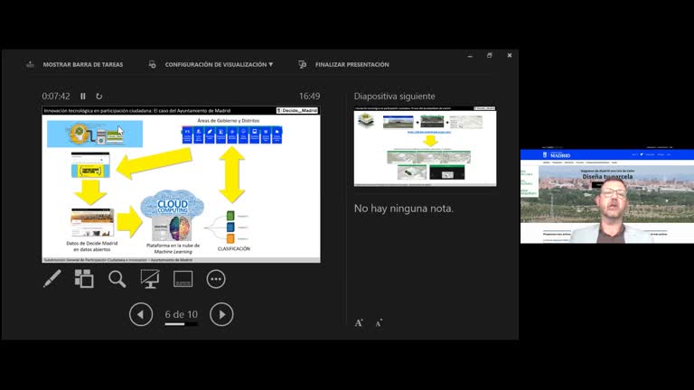Image resolution: width=694 pixels, height=390 pixels.
Task: Minimize the presenter view window
Action: pos(470,56)
